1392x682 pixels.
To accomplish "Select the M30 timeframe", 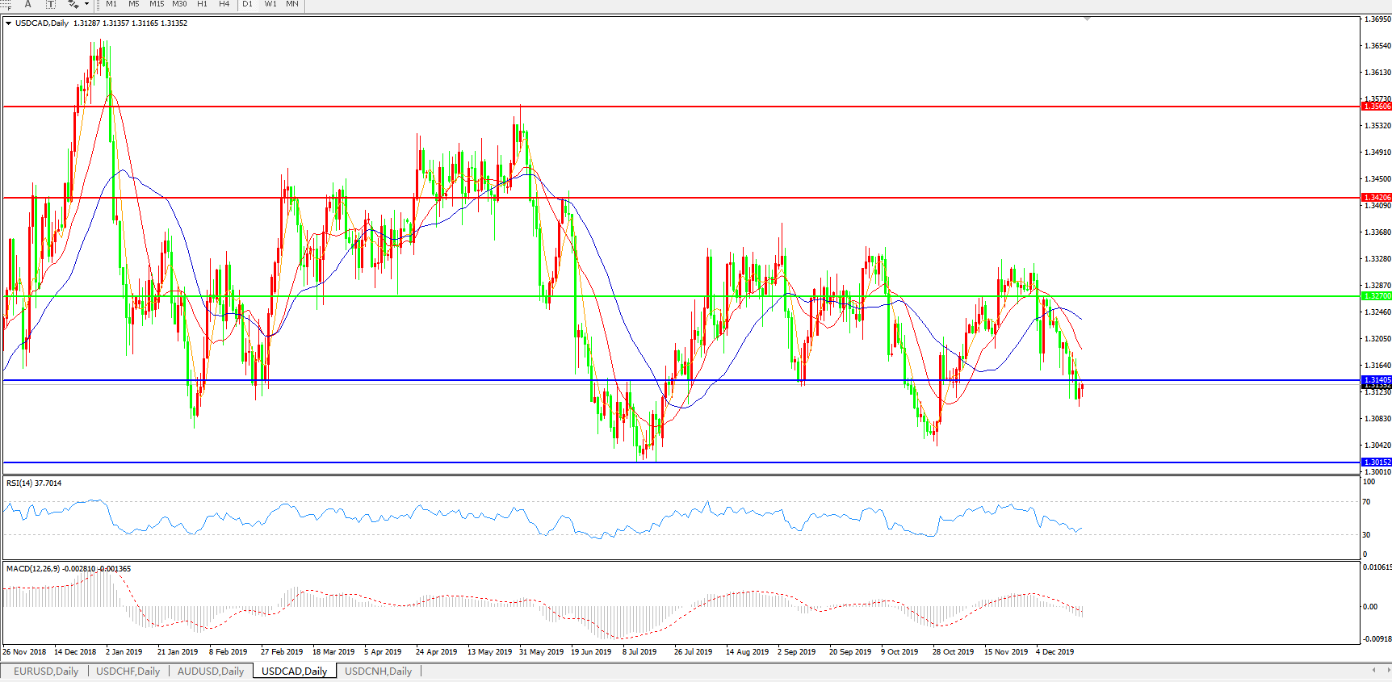I will point(179,4).
